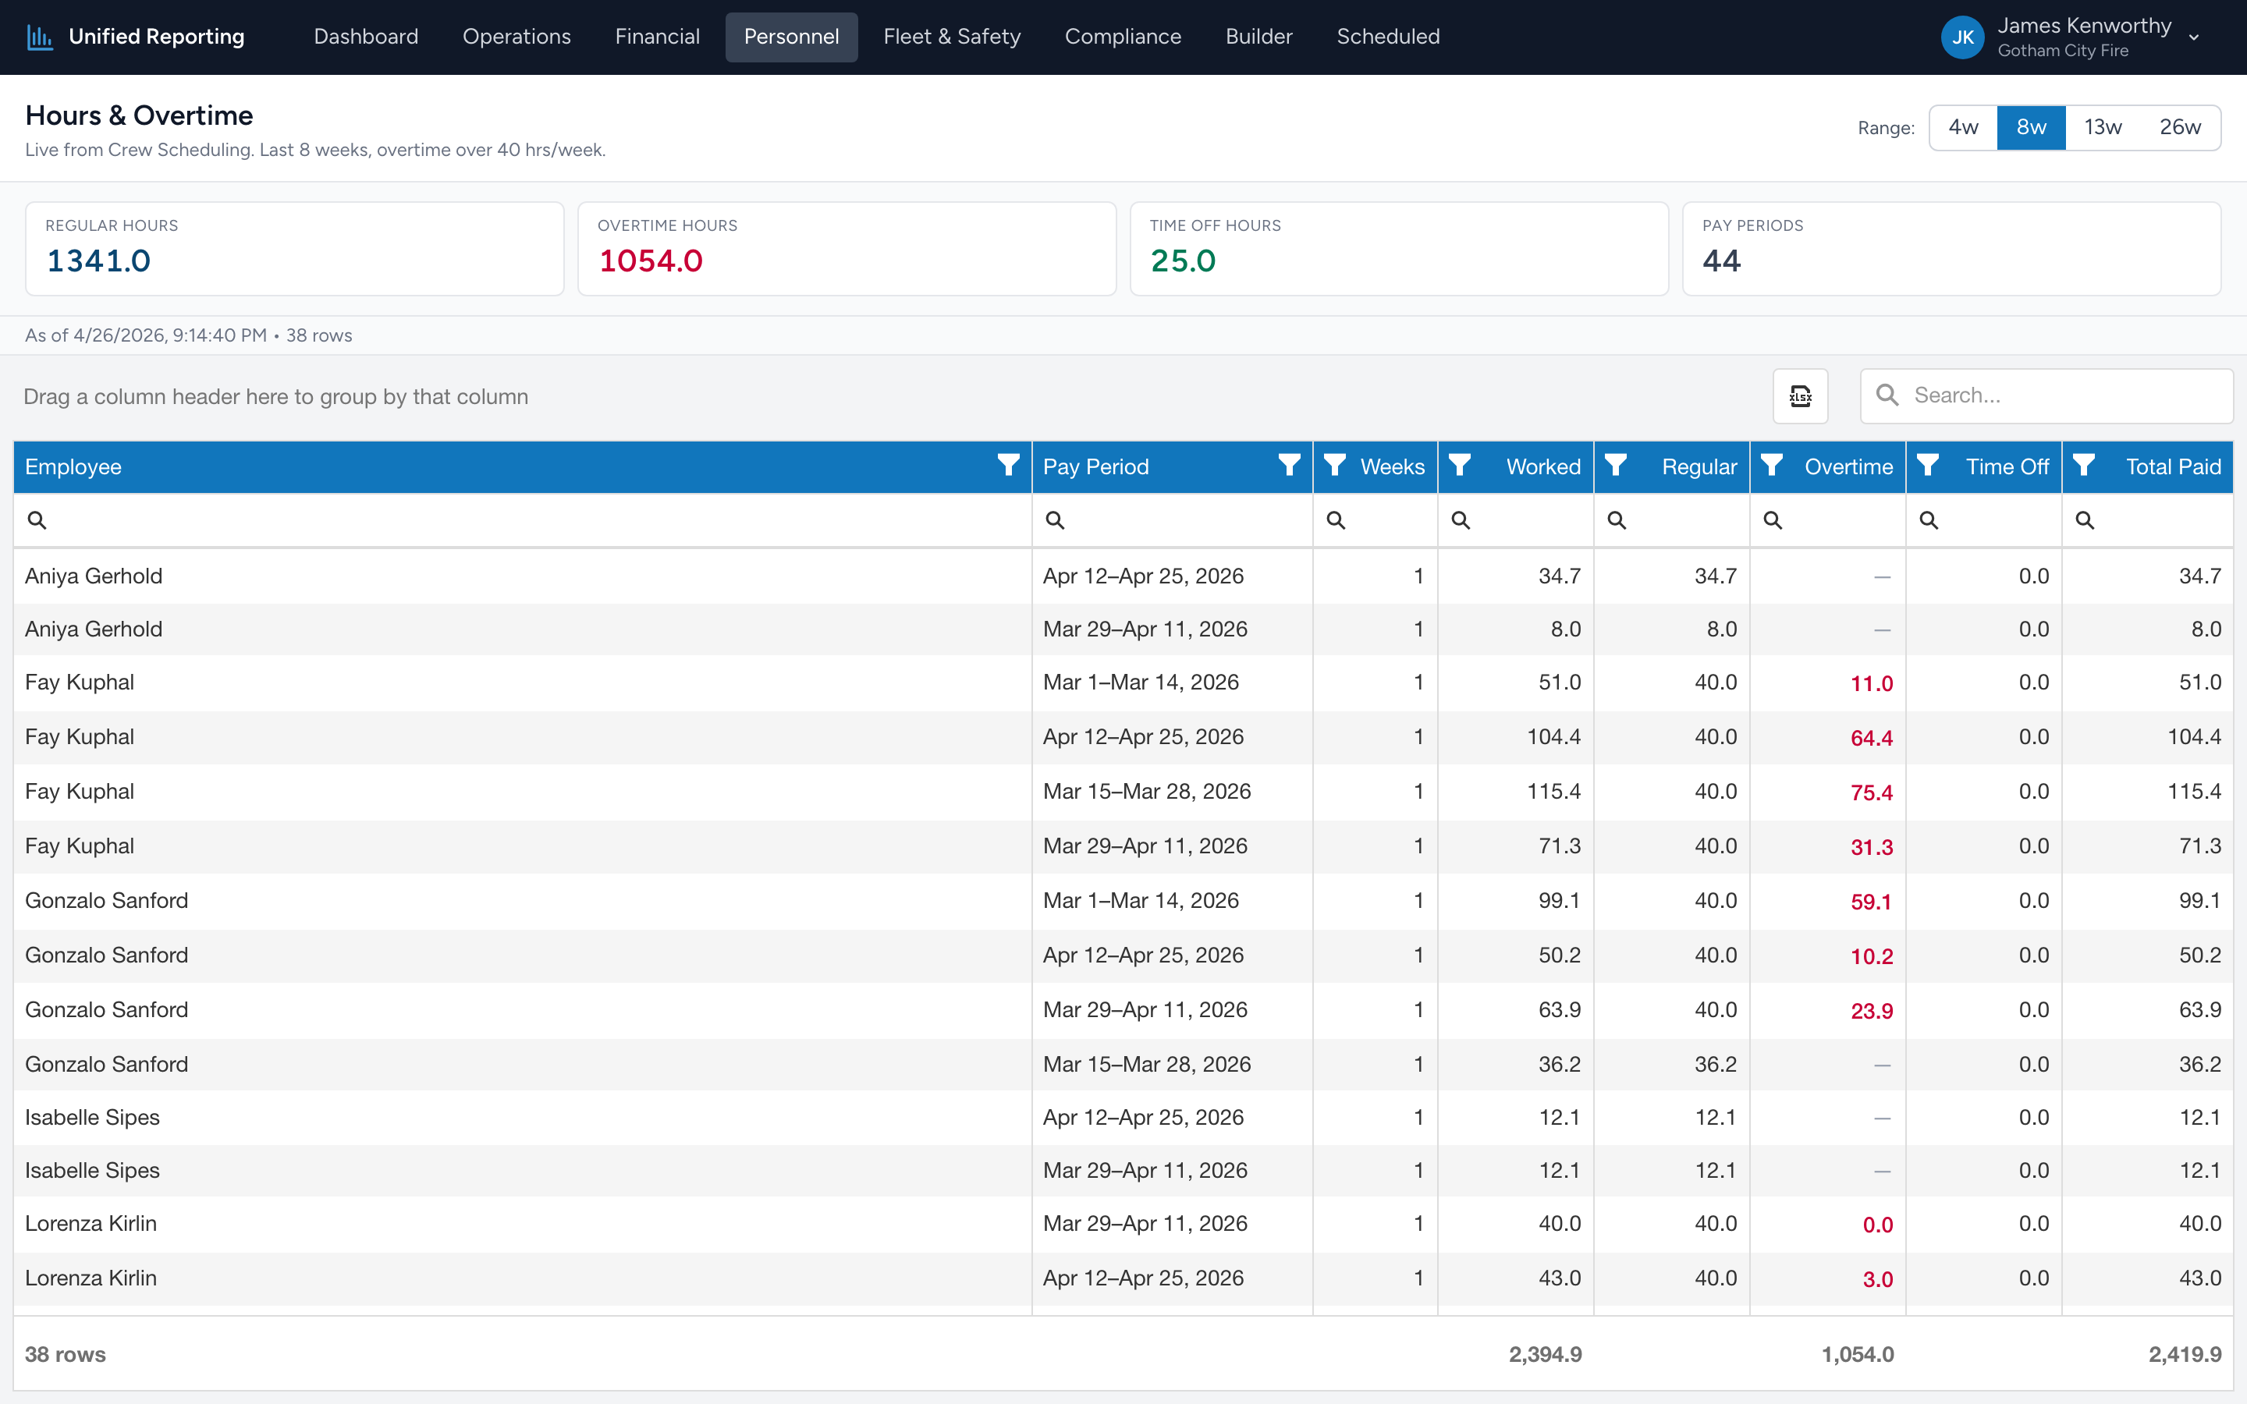Click the filter icon in Regular column header

pyautogui.click(x=1616, y=465)
